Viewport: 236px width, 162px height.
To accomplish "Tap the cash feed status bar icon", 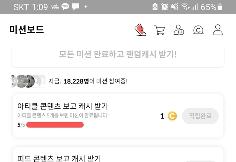I will [55, 7].
